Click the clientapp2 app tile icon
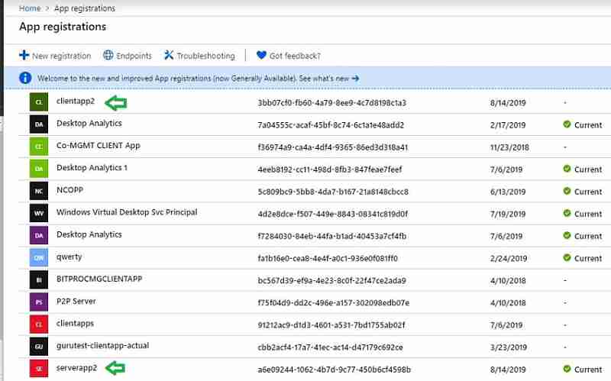Image resolution: width=611 pixels, height=381 pixels. 39,102
